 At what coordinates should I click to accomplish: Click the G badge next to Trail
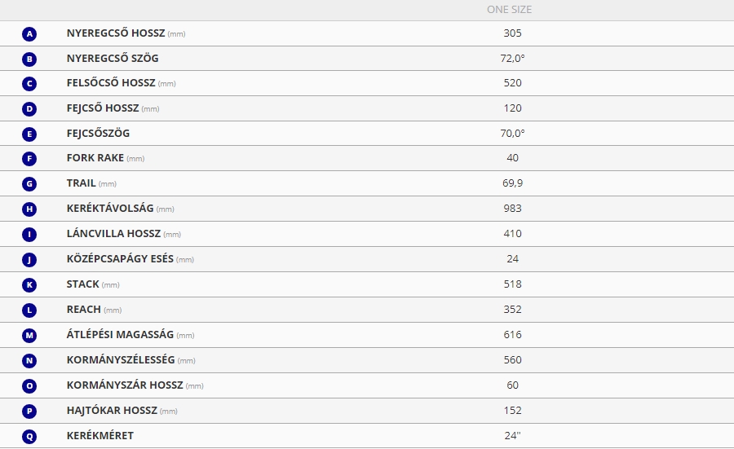coord(29,184)
